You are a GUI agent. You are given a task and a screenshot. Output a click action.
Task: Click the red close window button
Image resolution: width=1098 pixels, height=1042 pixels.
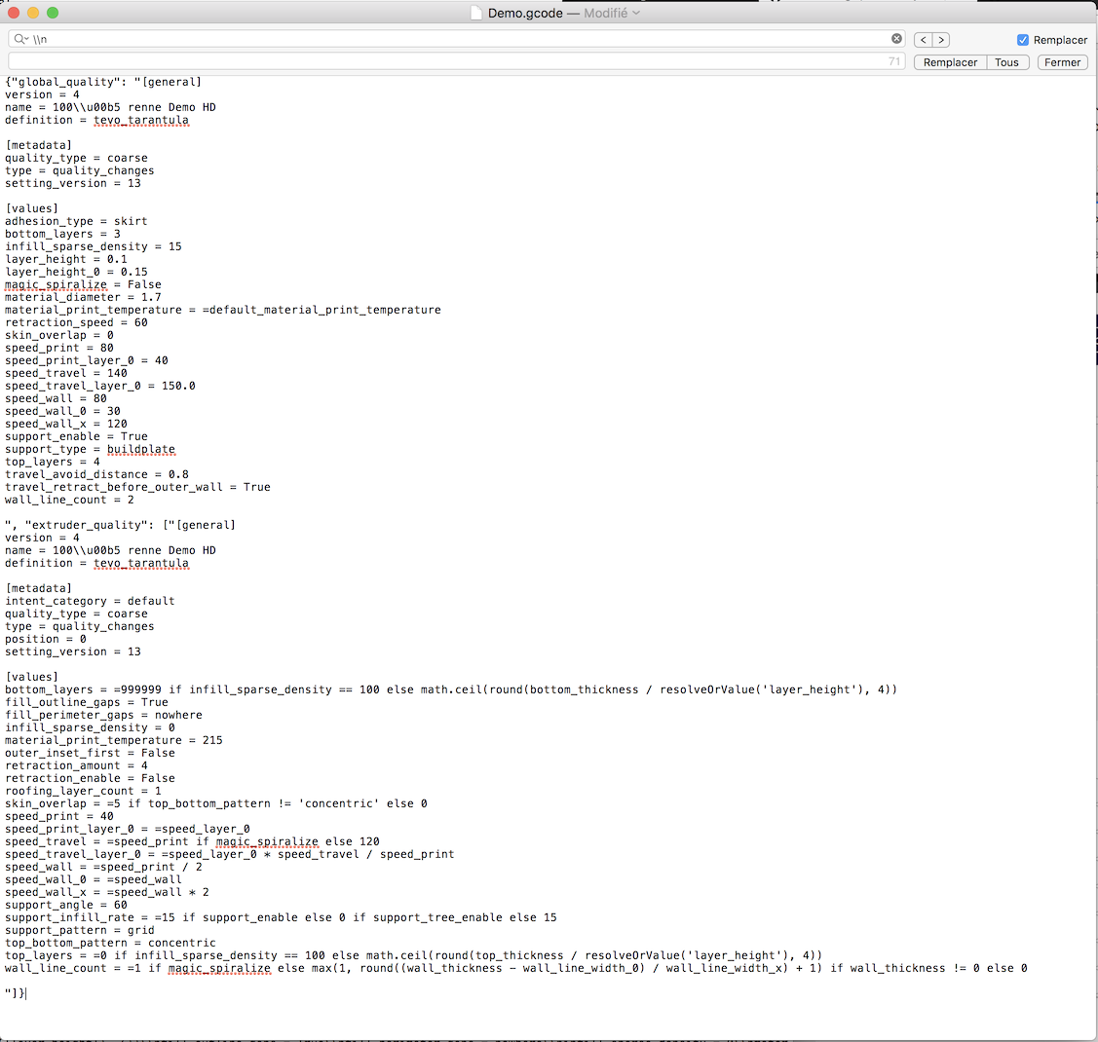coord(14,13)
